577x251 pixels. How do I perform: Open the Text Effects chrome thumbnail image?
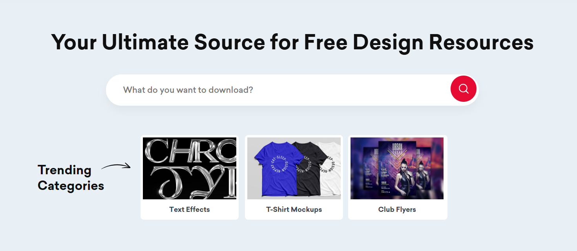[x=190, y=168]
